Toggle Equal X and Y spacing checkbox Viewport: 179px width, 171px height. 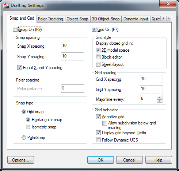point(19,68)
